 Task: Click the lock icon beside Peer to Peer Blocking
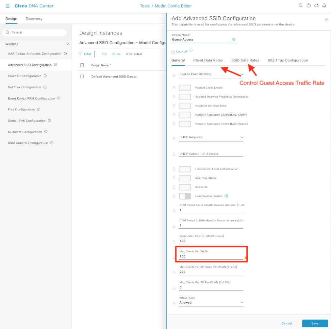(174, 74)
